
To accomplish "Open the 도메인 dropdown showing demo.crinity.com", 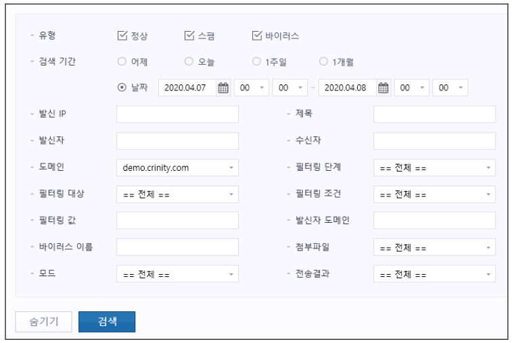I will pos(177,167).
